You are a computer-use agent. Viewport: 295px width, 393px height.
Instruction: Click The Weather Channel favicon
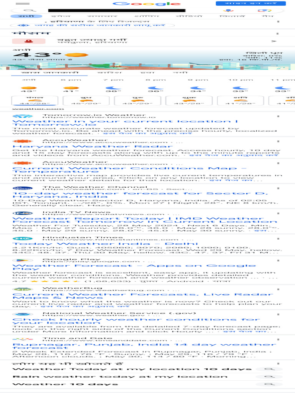coord(23,188)
